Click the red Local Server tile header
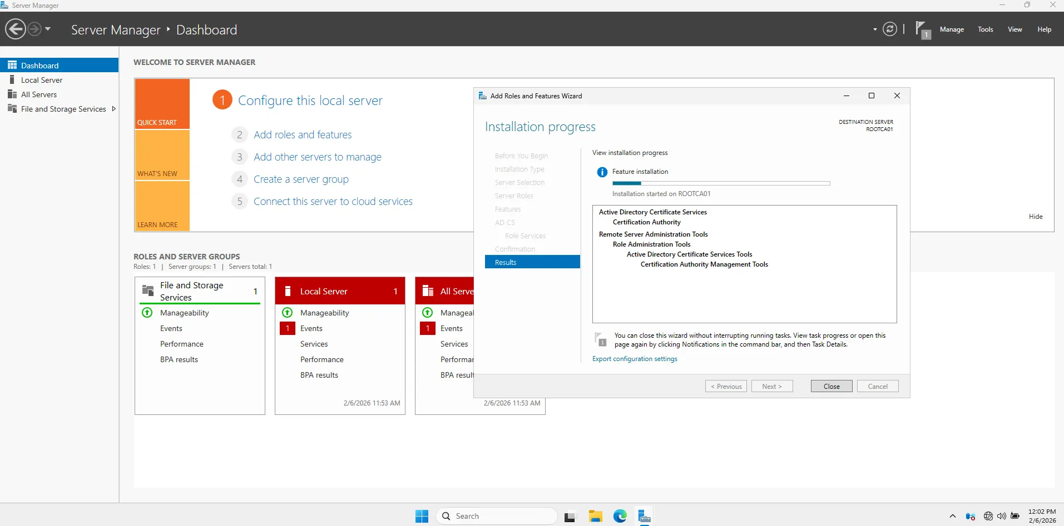 340,291
